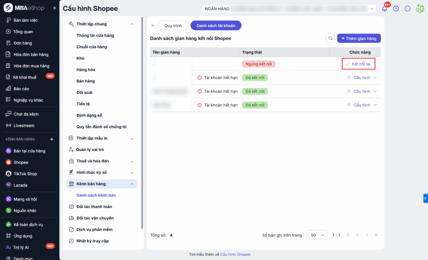Image resolution: width=428 pixels, height=260 pixels.
Task: Click the back arrow before Quy trình
Action: [x=153, y=25]
